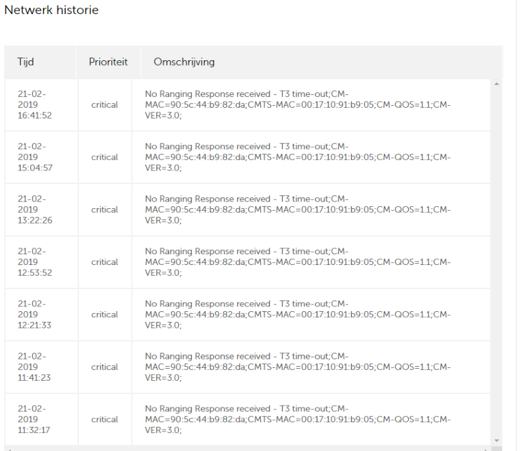Select the timestamp 21-02-2019 11:32:17
The image size is (521, 451).
(x=34, y=420)
